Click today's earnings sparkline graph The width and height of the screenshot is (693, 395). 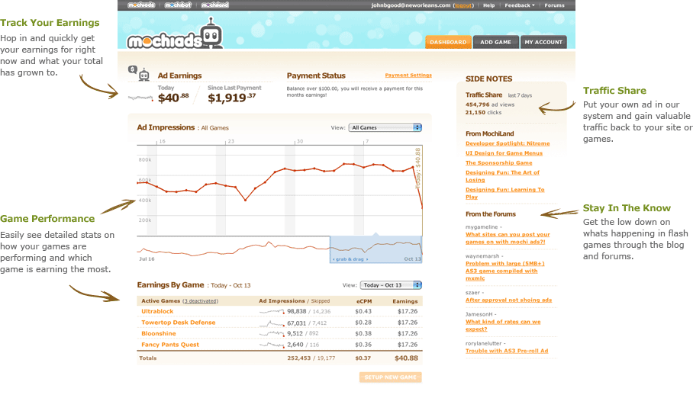click(141, 98)
